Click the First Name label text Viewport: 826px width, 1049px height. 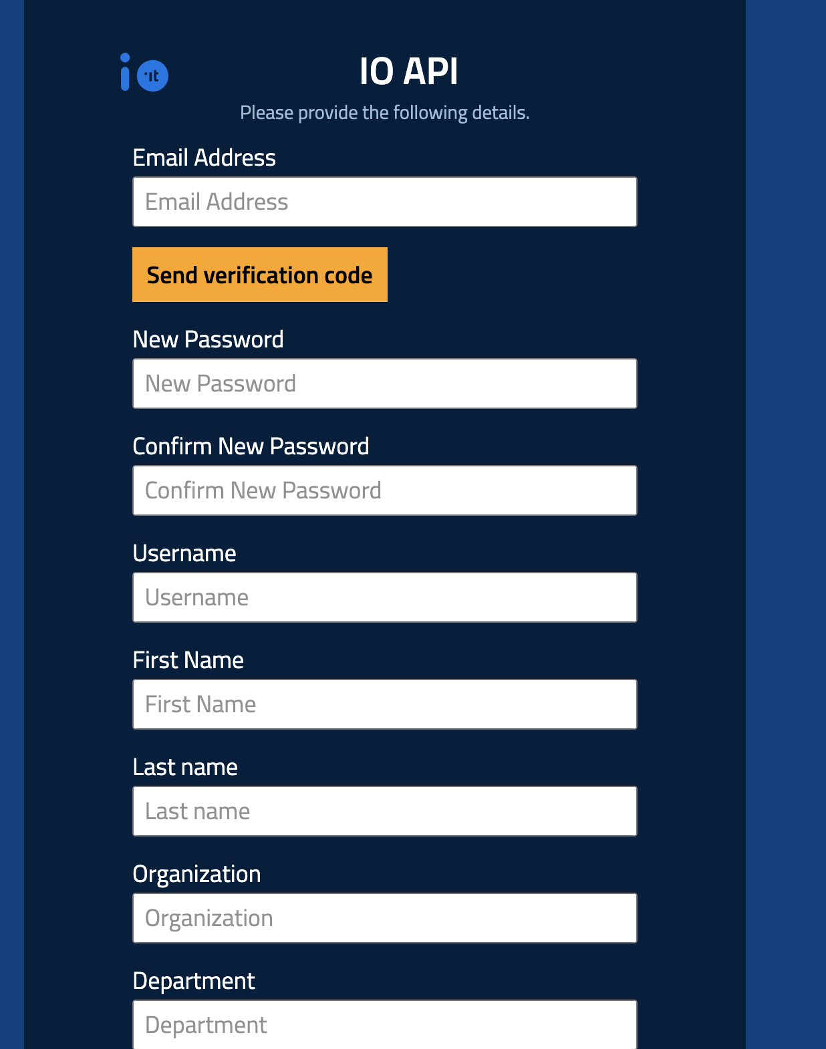[188, 660]
